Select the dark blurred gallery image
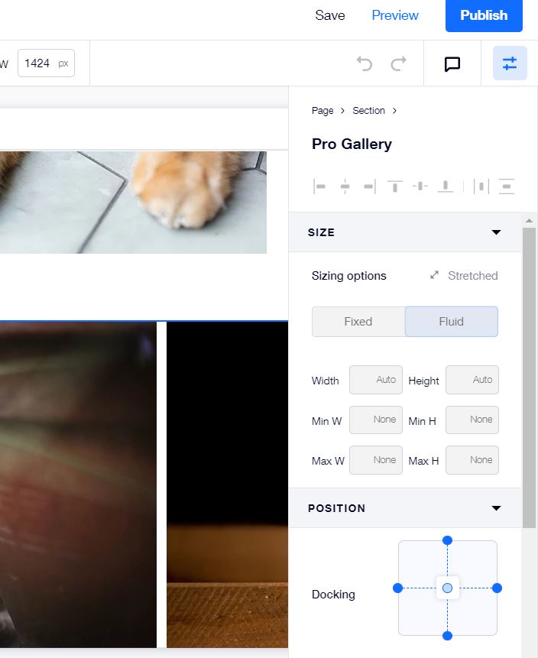The image size is (538, 658). (x=78, y=485)
